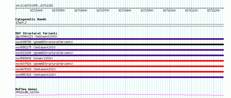Open the nsv4323294 (gnomADStructuralVariants) label
This screenshot has height=98, width=231.
[44, 53]
